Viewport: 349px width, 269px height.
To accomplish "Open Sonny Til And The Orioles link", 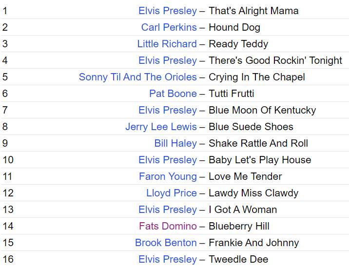I will click(138, 77).
